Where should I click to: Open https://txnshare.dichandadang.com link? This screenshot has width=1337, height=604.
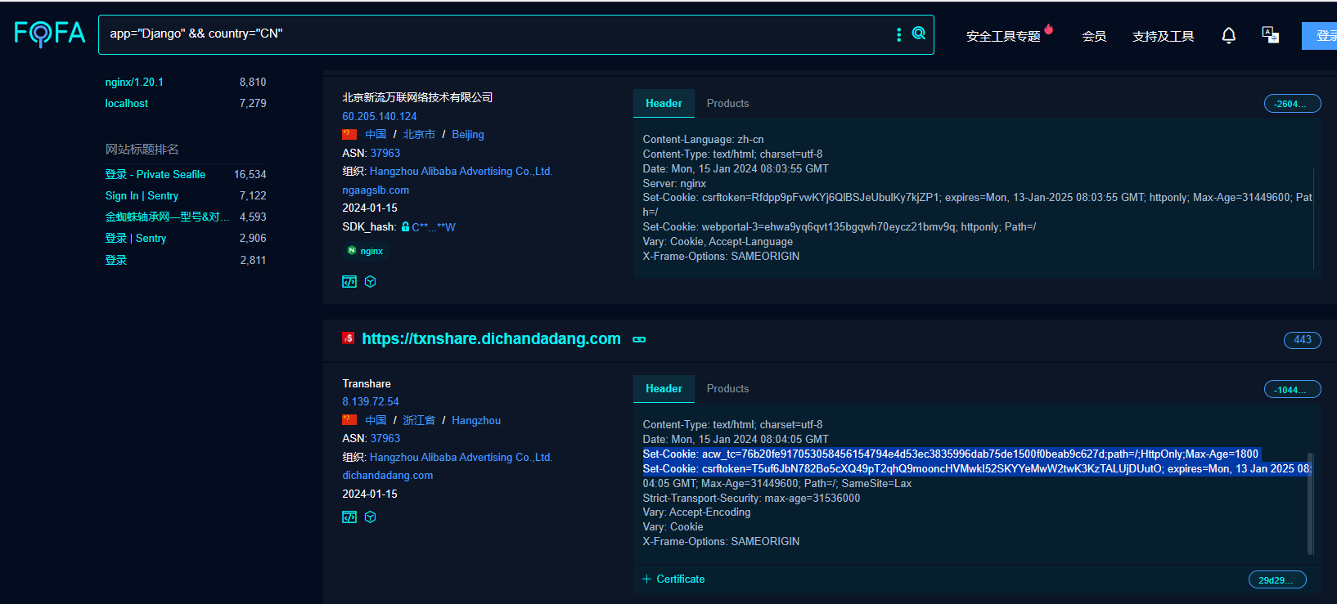491,339
